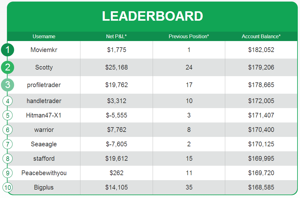Select the rank 2 green badge

tap(8, 67)
